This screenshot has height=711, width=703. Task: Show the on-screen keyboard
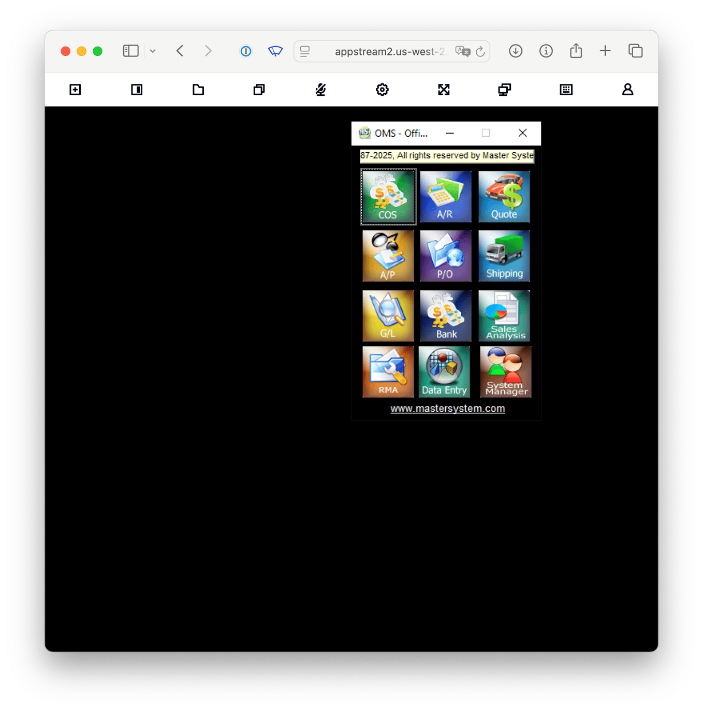(x=566, y=89)
